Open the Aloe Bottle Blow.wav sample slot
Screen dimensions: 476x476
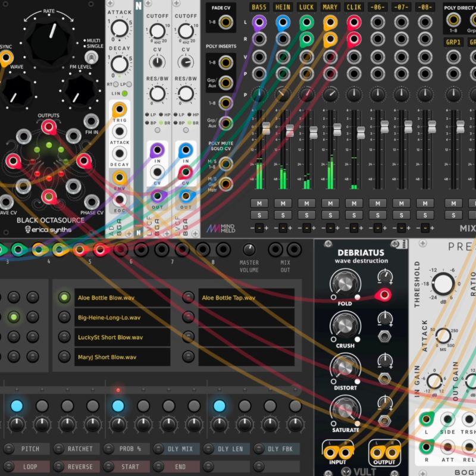point(123,297)
